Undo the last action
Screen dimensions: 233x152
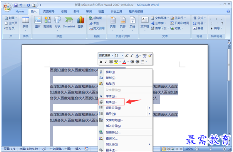pos(21,5)
